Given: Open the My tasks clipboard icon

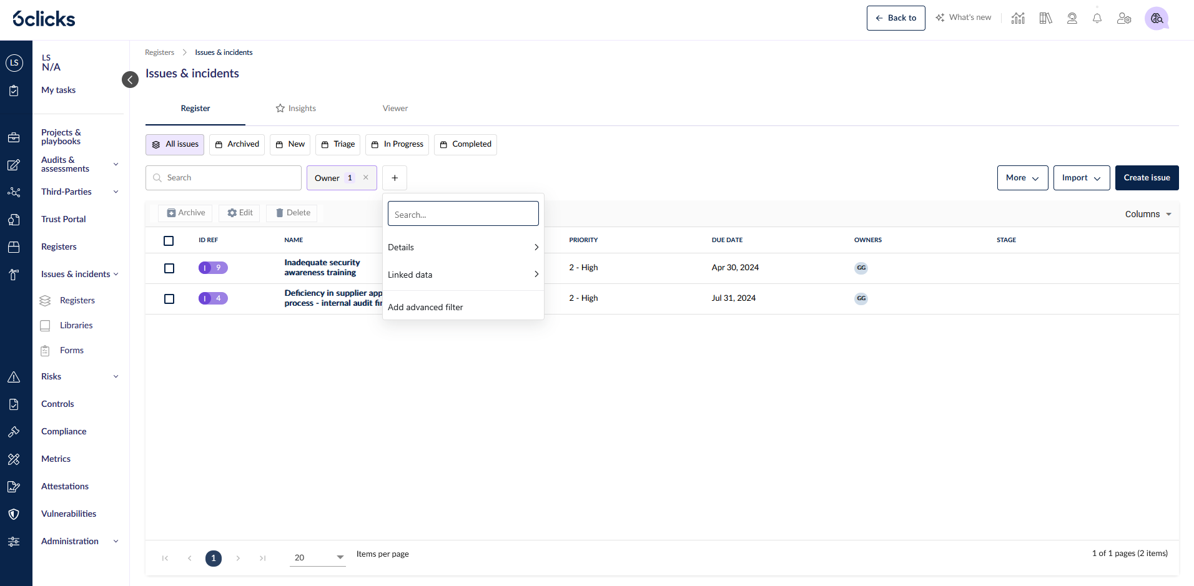Looking at the screenshot, I should point(14,90).
